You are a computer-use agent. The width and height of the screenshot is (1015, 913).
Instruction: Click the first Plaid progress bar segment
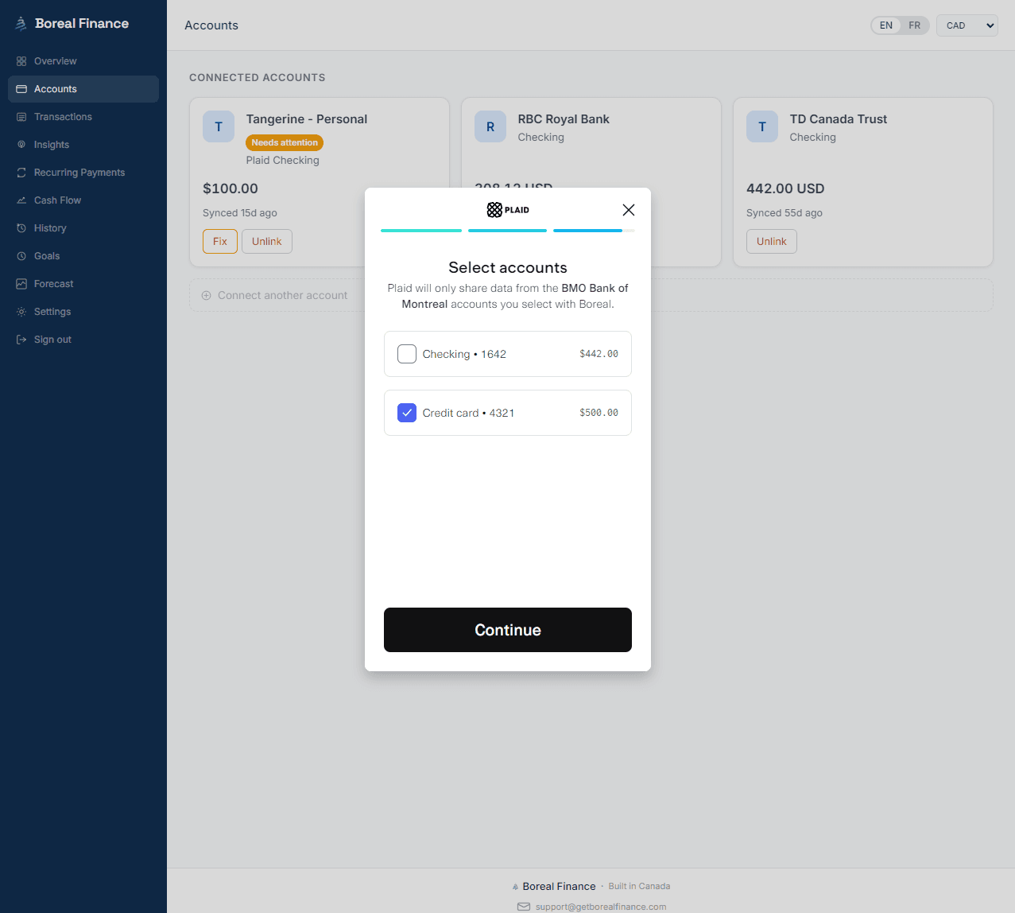point(421,231)
